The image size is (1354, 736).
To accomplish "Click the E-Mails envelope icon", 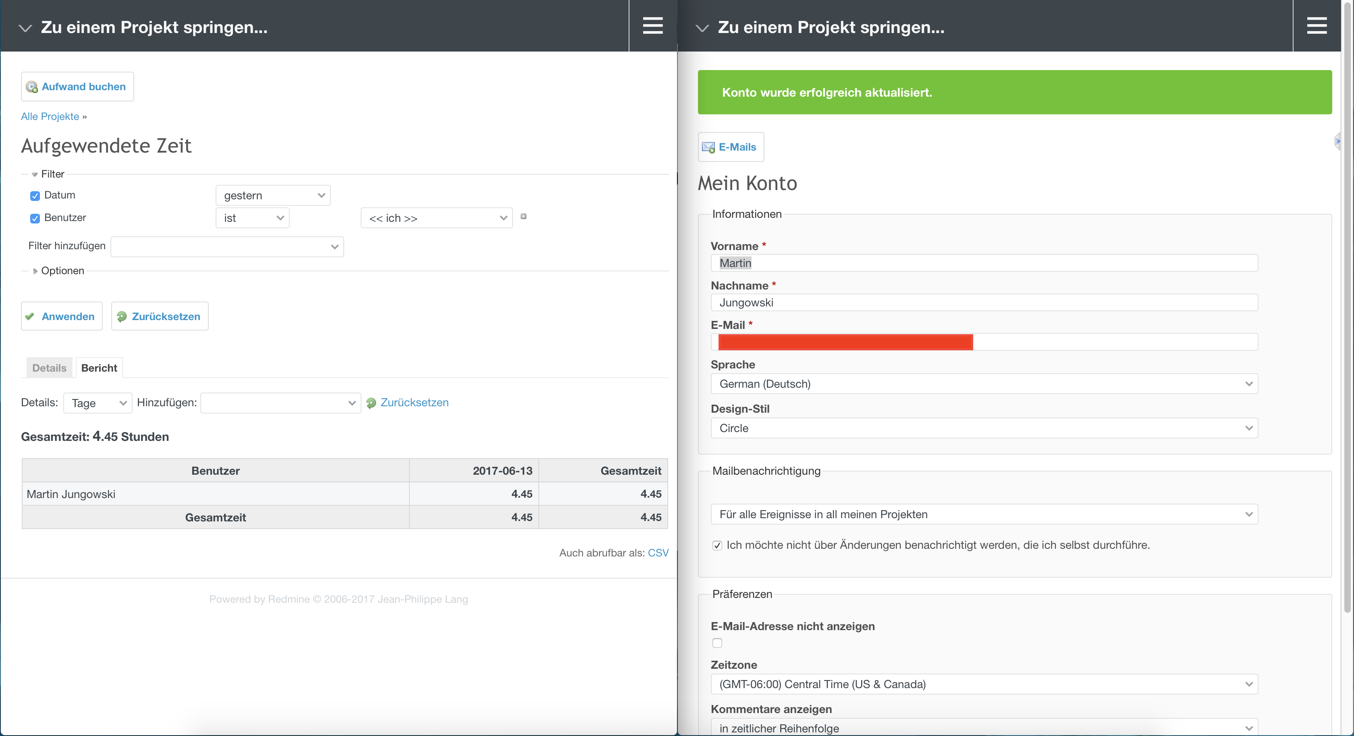I will (x=708, y=147).
